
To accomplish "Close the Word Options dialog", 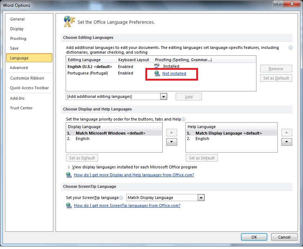I will click(x=292, y=4).
